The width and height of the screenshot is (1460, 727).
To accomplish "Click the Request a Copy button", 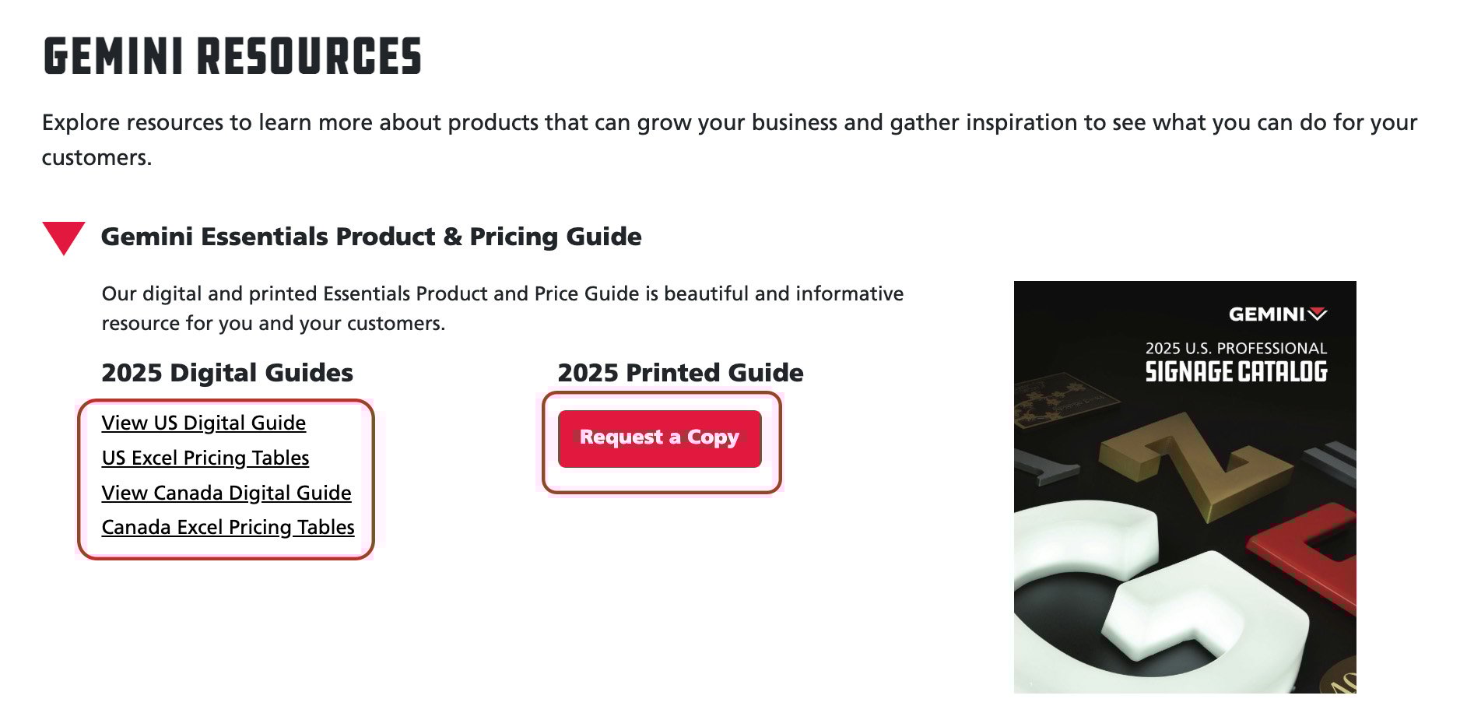I will [x=660, y=439].
